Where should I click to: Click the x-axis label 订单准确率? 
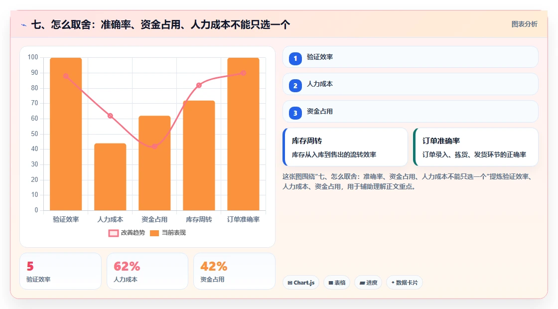(244, 219)
